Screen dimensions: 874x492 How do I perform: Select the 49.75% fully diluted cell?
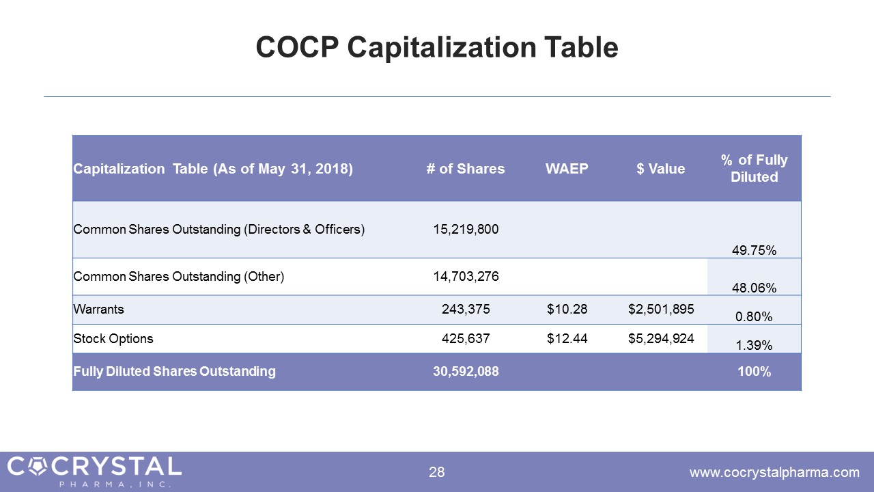754,251
